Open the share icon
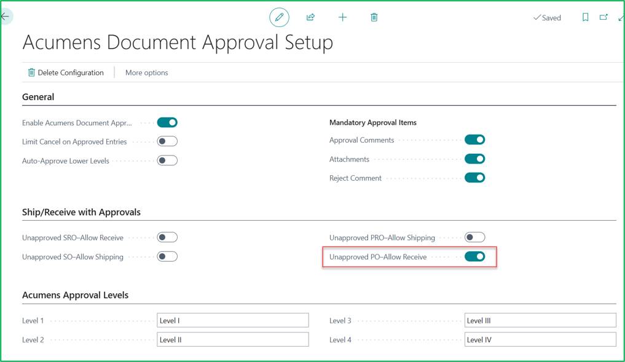This screenshot has width=625, height=362. click(310, 17)
